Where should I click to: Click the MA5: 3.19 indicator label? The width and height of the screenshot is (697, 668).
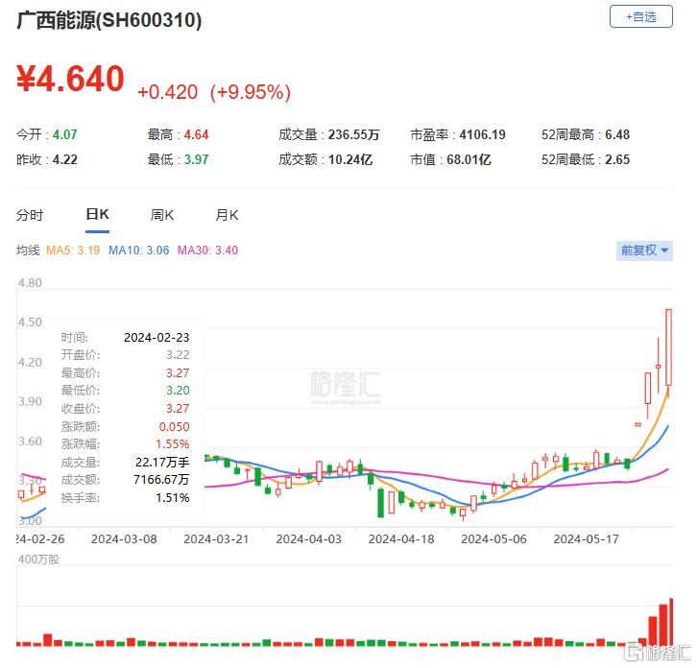click(x=73, y=250)
